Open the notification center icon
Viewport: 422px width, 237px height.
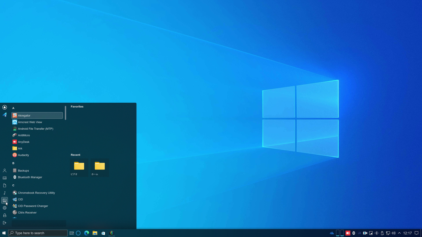[417, 233]
